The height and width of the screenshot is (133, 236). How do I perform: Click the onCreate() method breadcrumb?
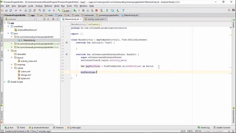[x=94, y=24]
